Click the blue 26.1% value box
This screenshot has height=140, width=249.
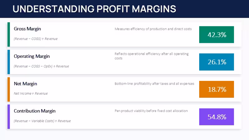[x=216, y=62]
